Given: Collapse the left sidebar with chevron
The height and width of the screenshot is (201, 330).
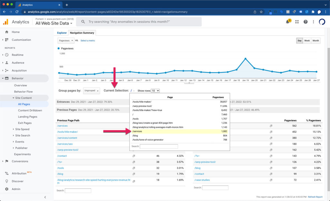Looking at the screenshot, I should (x=45, y=197).
